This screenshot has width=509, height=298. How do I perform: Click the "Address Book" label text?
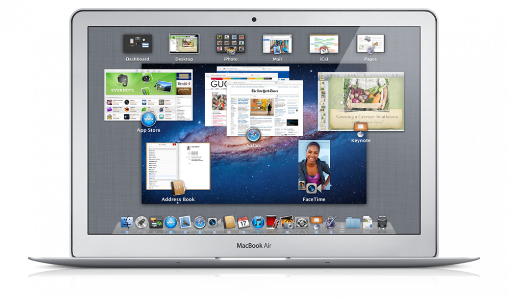pos(178,199)
